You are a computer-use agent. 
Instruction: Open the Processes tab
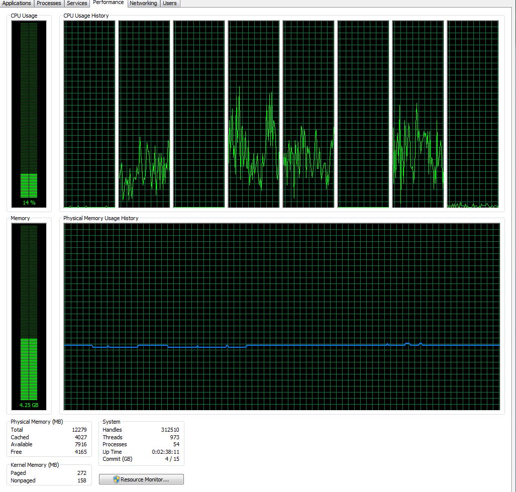(x=49, y=4)
